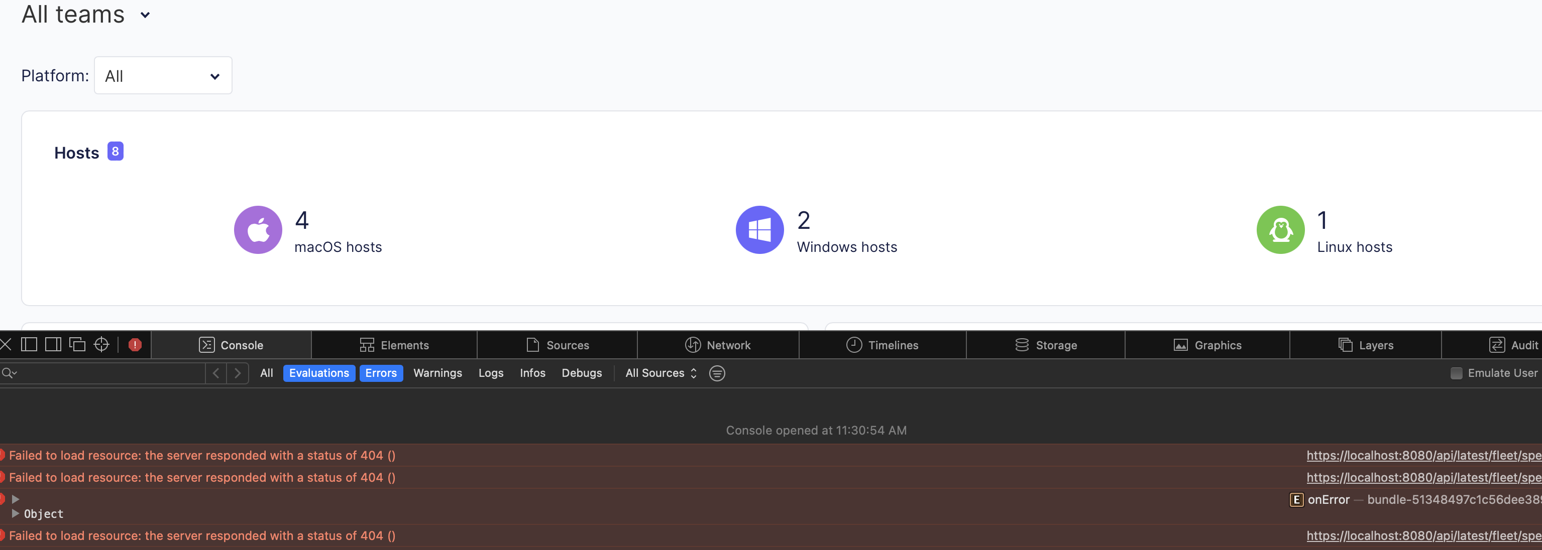Activate the element selection crosshair tool
The image size is (1542, 550).
[x=100, y=344]
